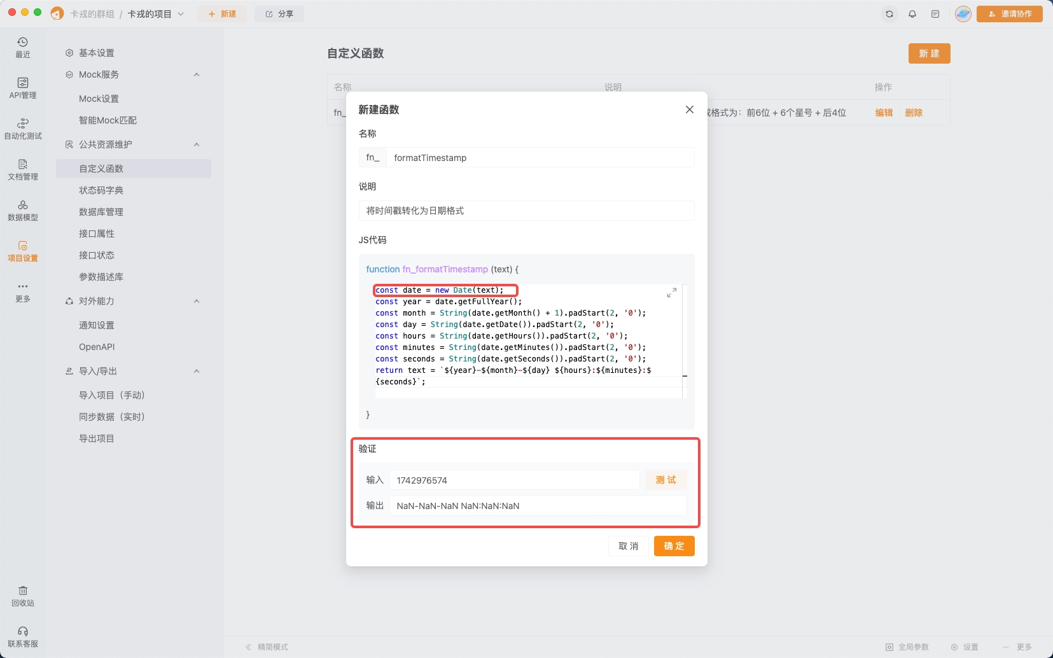Collapse the 公共资源维护 section

point(197,144)
